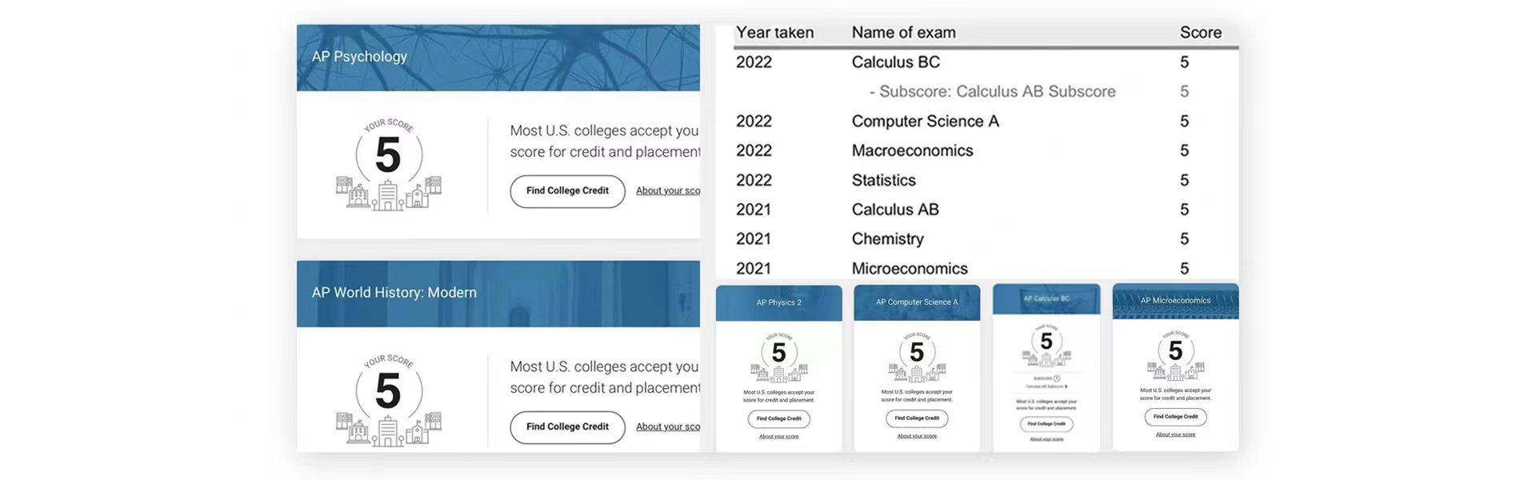
Task: Open About your score in AP Physics 2 card
Action: (779, 437)
